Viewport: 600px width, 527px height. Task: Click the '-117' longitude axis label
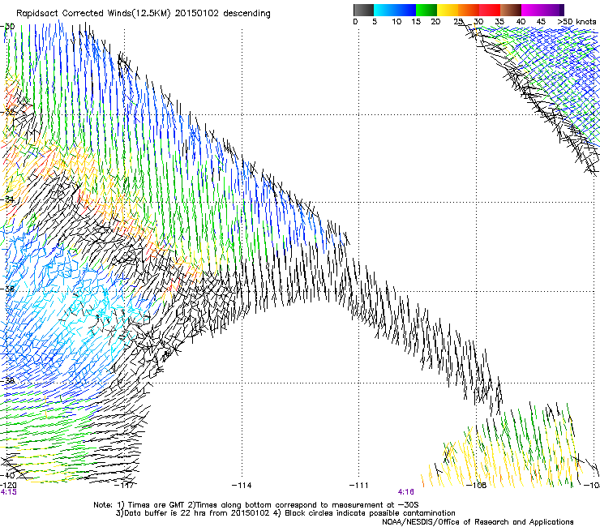[125, 486]
